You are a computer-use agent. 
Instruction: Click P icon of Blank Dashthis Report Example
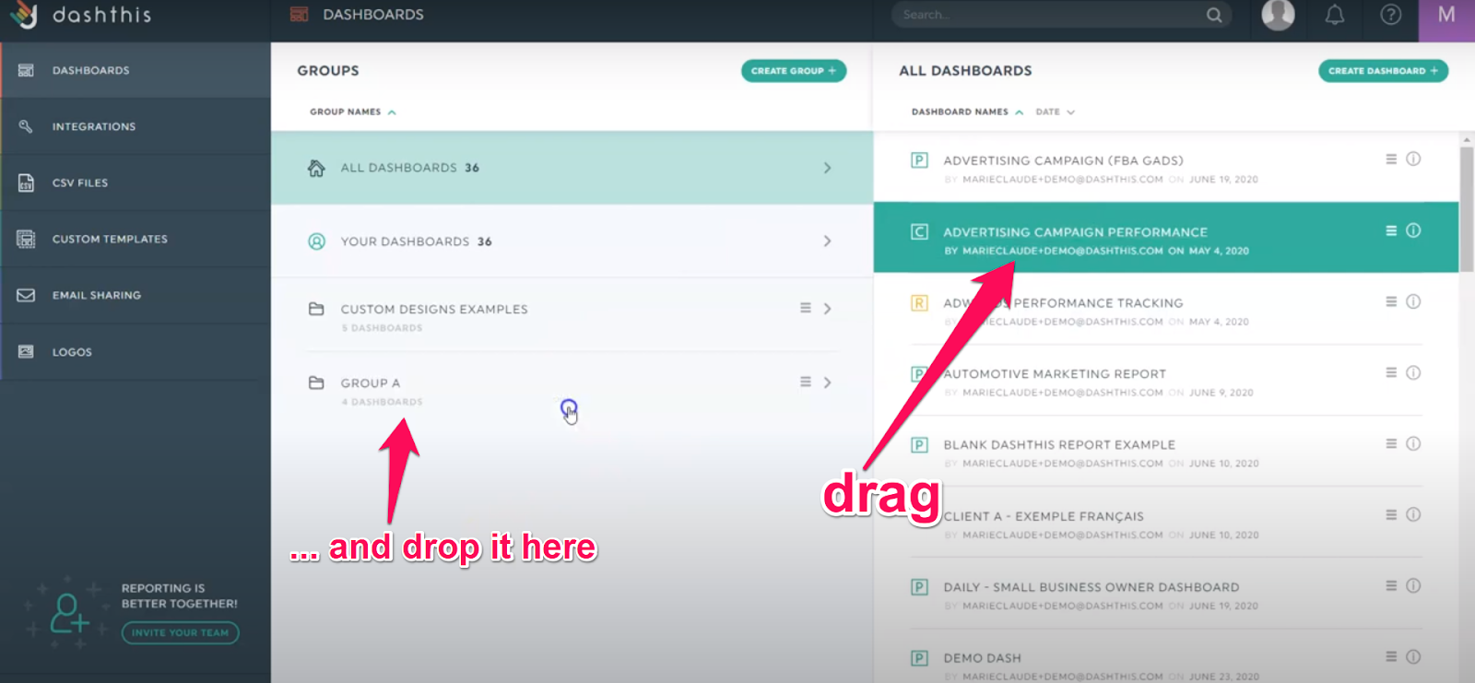click(x=919, y=445)
